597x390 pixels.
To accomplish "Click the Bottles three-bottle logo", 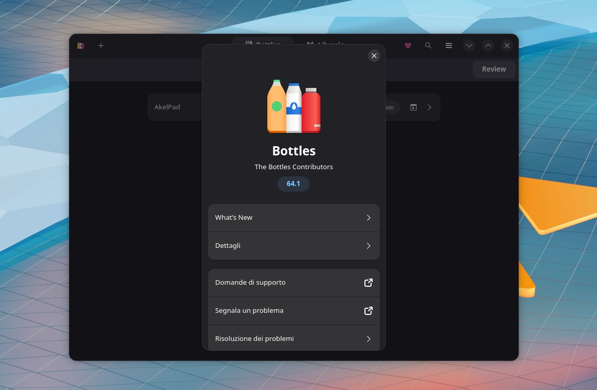I will tap(293, 106).
